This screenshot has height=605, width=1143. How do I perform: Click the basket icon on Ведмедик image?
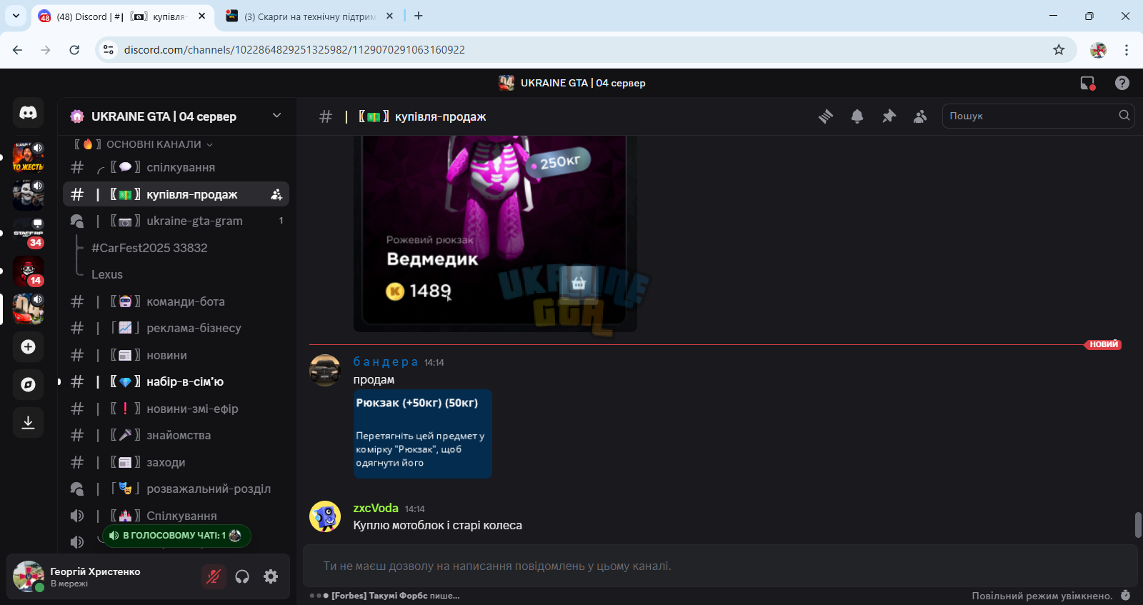[x=579, y=283]
